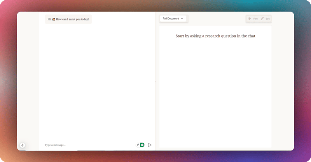Click the divider handle between chat and document
Viewport: 311px width, 162px height.
[x=156, y=81]
